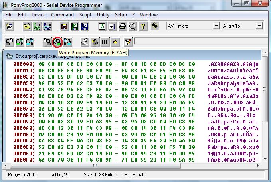This screenshot has height=182, width=271.
Task: Click the Print icon in toolbar
Action: (123, 26)
